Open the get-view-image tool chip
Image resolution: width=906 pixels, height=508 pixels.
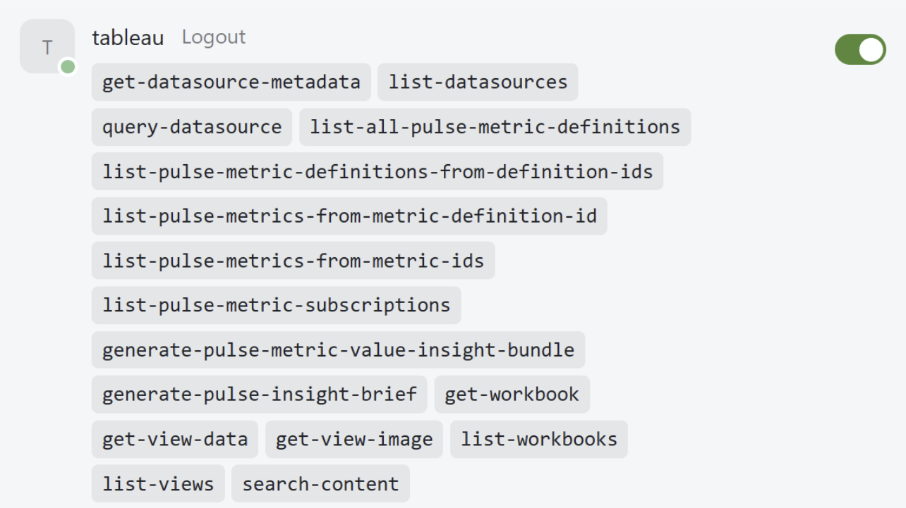click(x=354, y=440)
